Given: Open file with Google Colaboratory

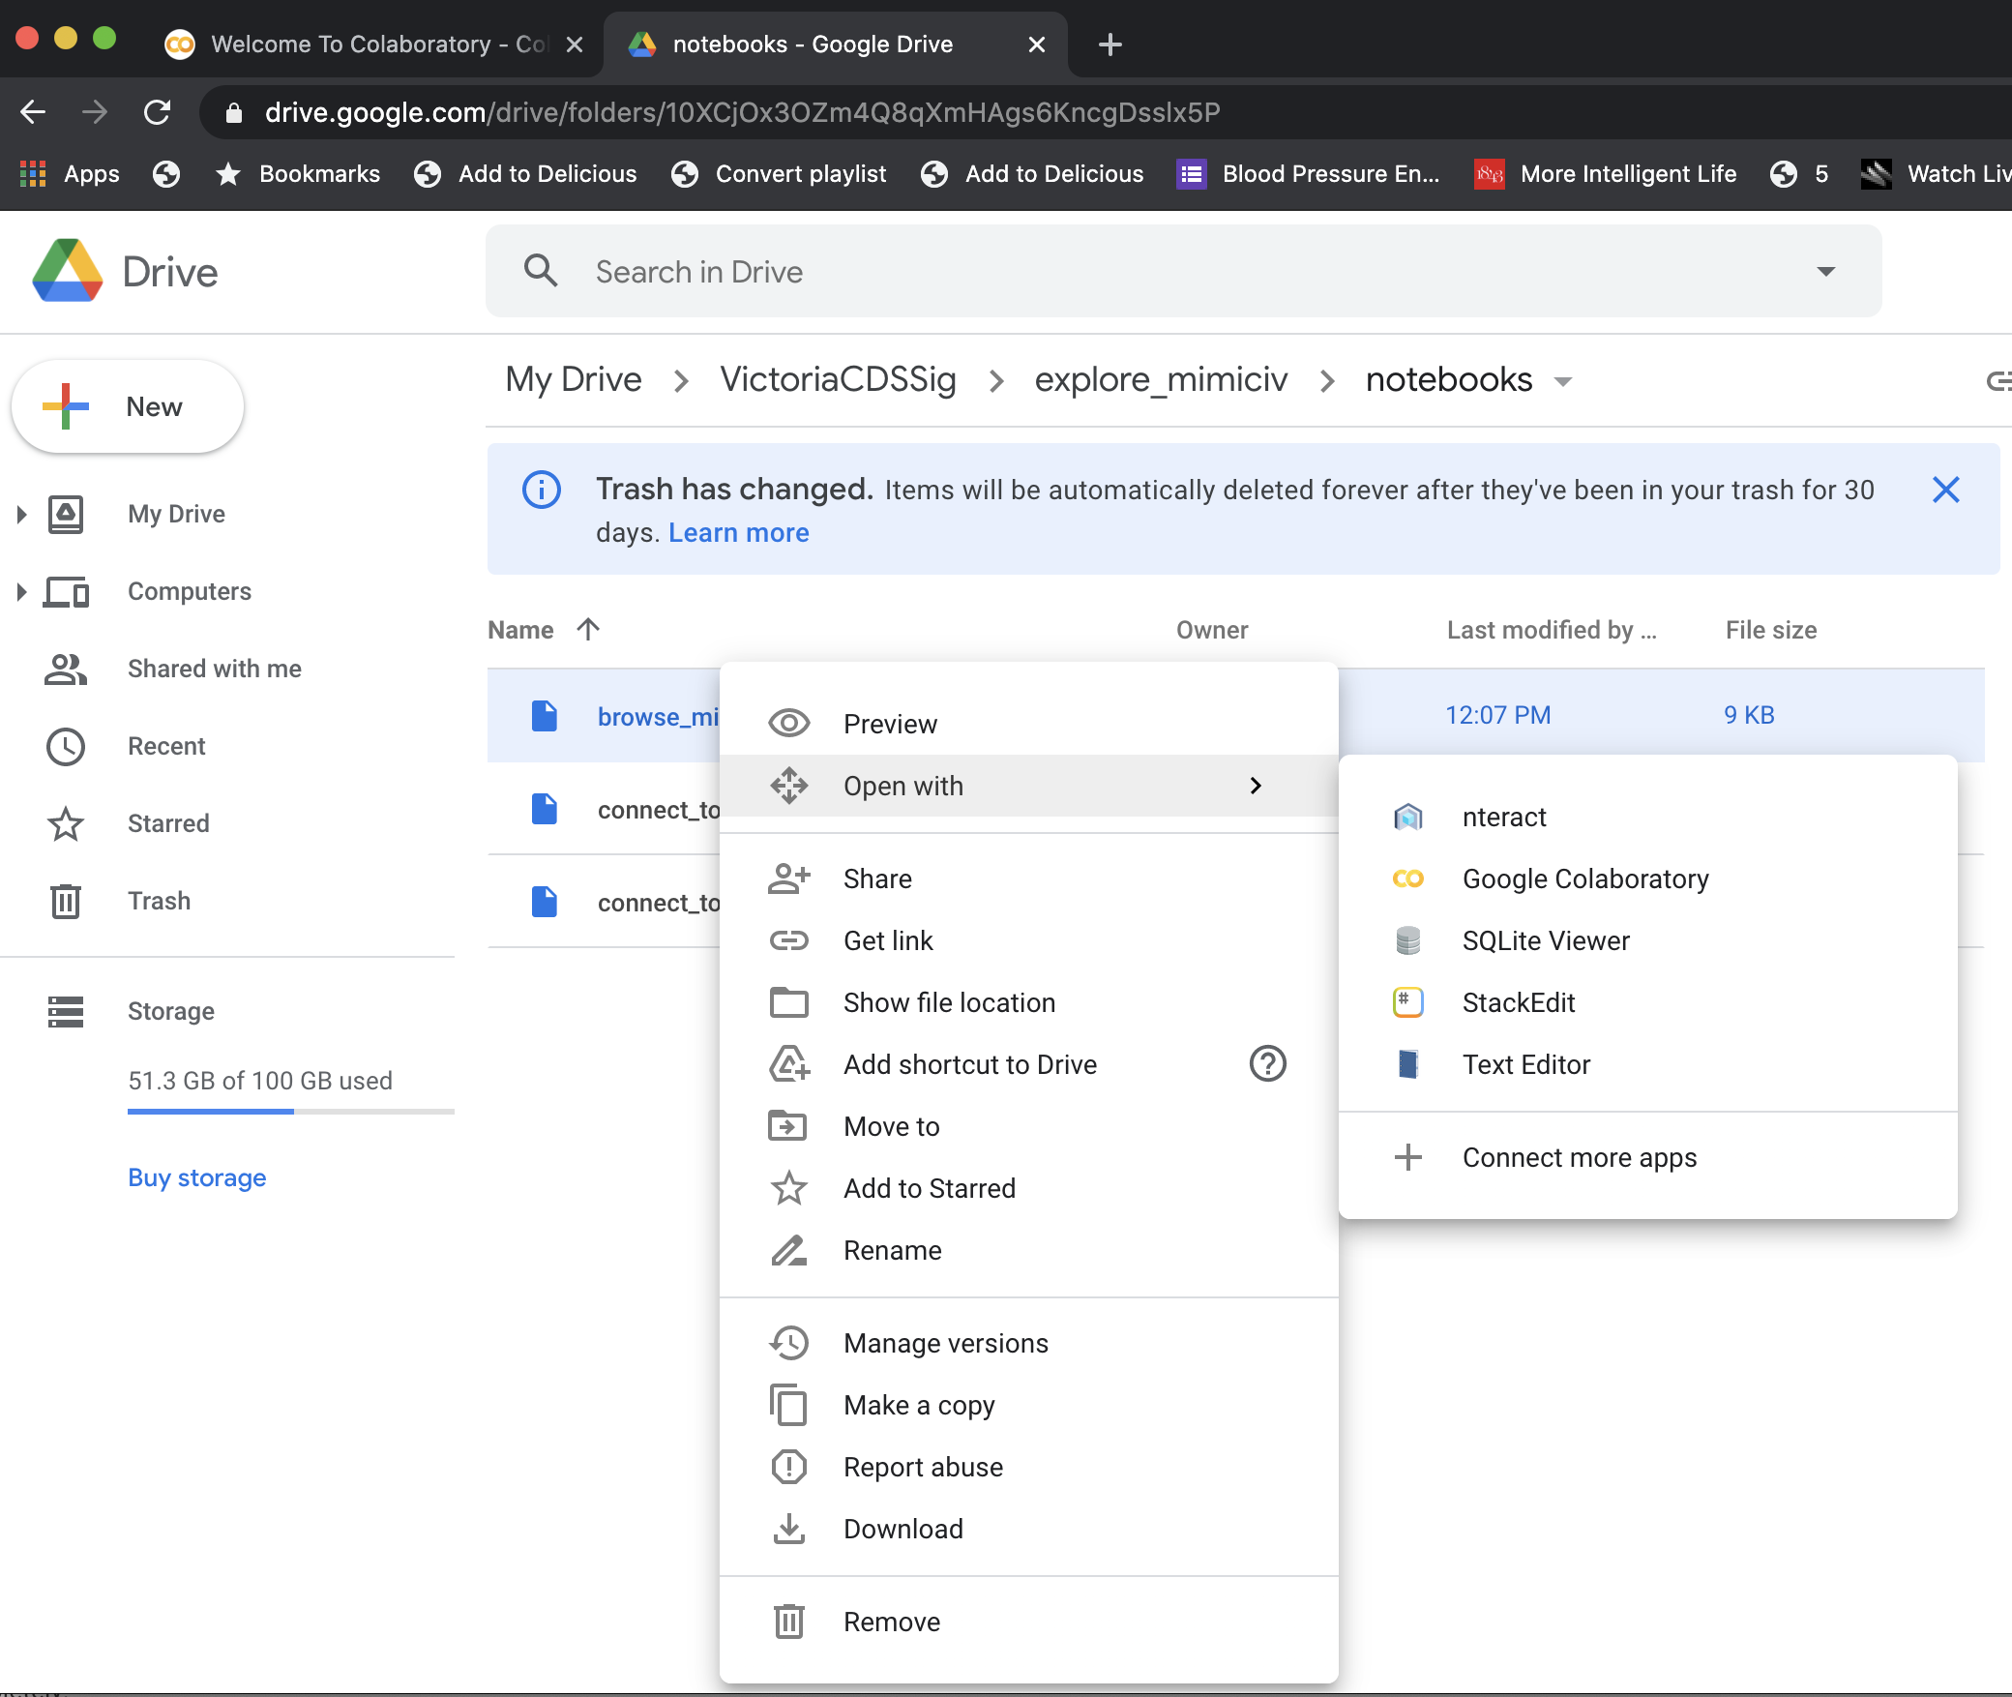Looking at the screenshot, I should [x=1584, y=878].
